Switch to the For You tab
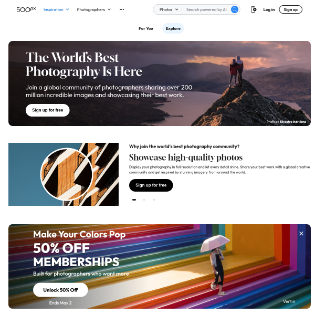 (145, 28)
